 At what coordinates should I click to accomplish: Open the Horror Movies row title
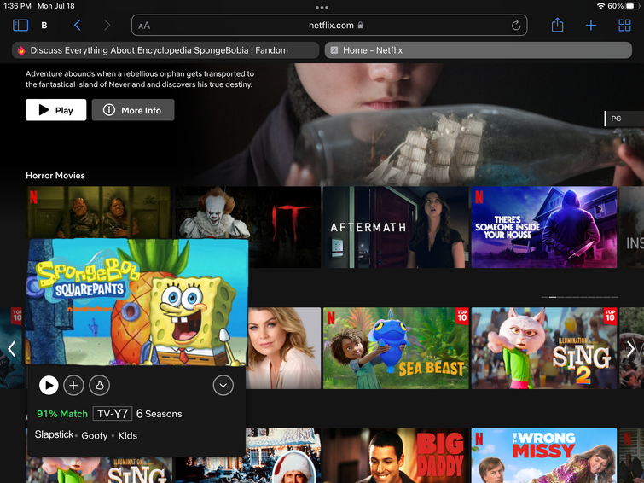[x=55, y=176]
